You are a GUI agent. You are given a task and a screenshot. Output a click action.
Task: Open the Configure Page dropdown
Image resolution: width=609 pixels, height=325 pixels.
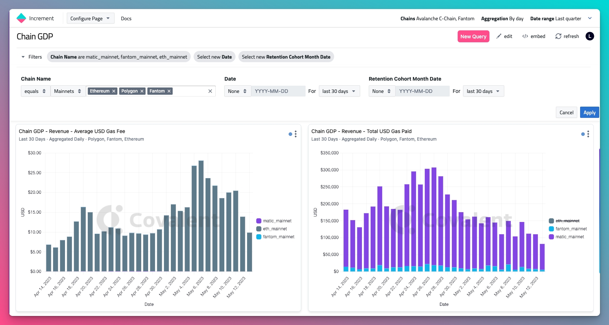[x=90, y=18]
